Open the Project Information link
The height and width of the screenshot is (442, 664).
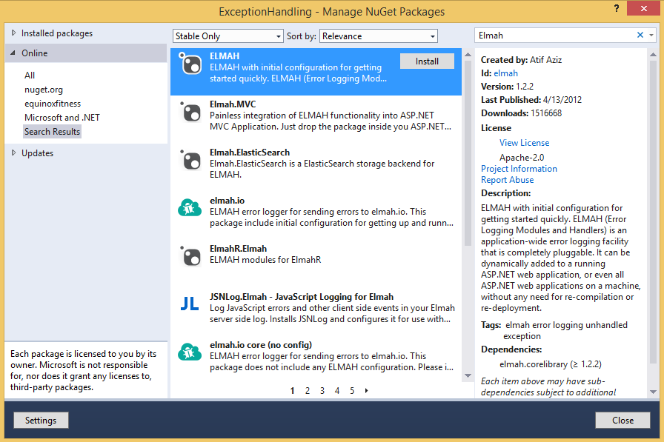[x=519, y=169]
